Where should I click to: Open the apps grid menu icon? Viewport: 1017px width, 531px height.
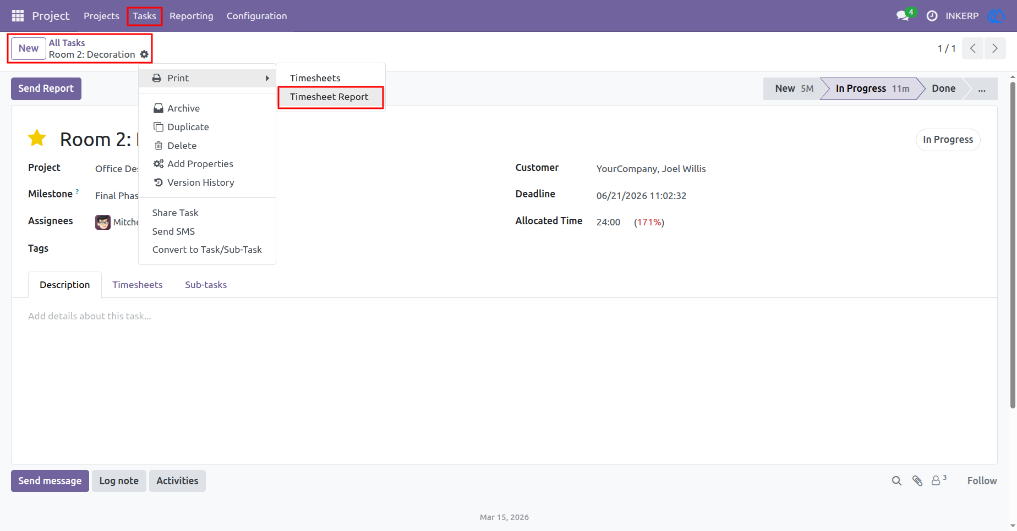coord(18,16)
